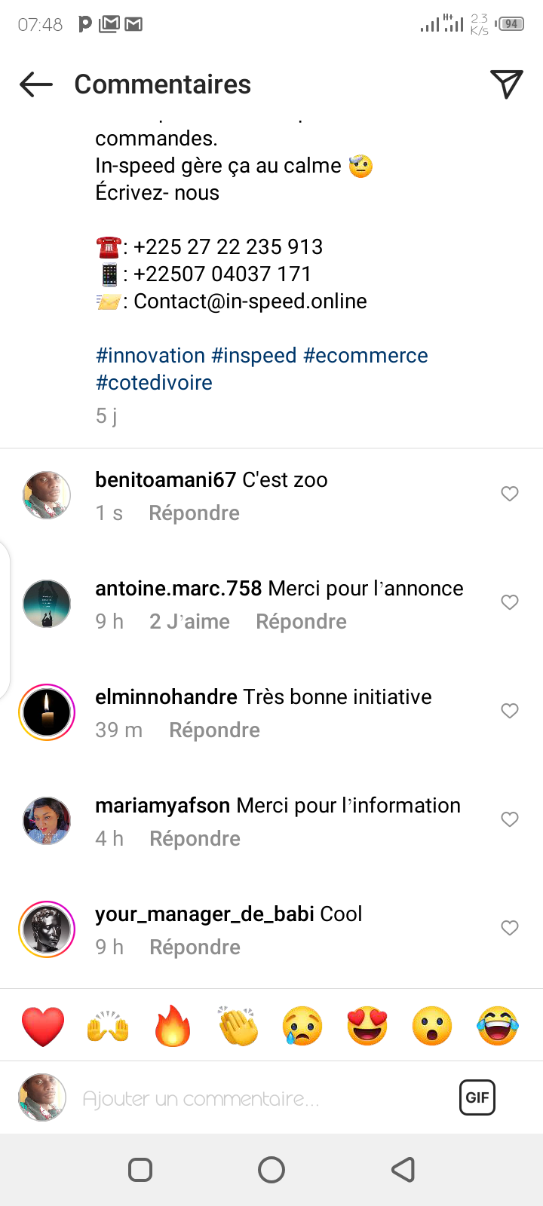Like the antoine.marc.758 comment
The width and height of the screenshot is (543, 1206).
[x=510, y=602]
